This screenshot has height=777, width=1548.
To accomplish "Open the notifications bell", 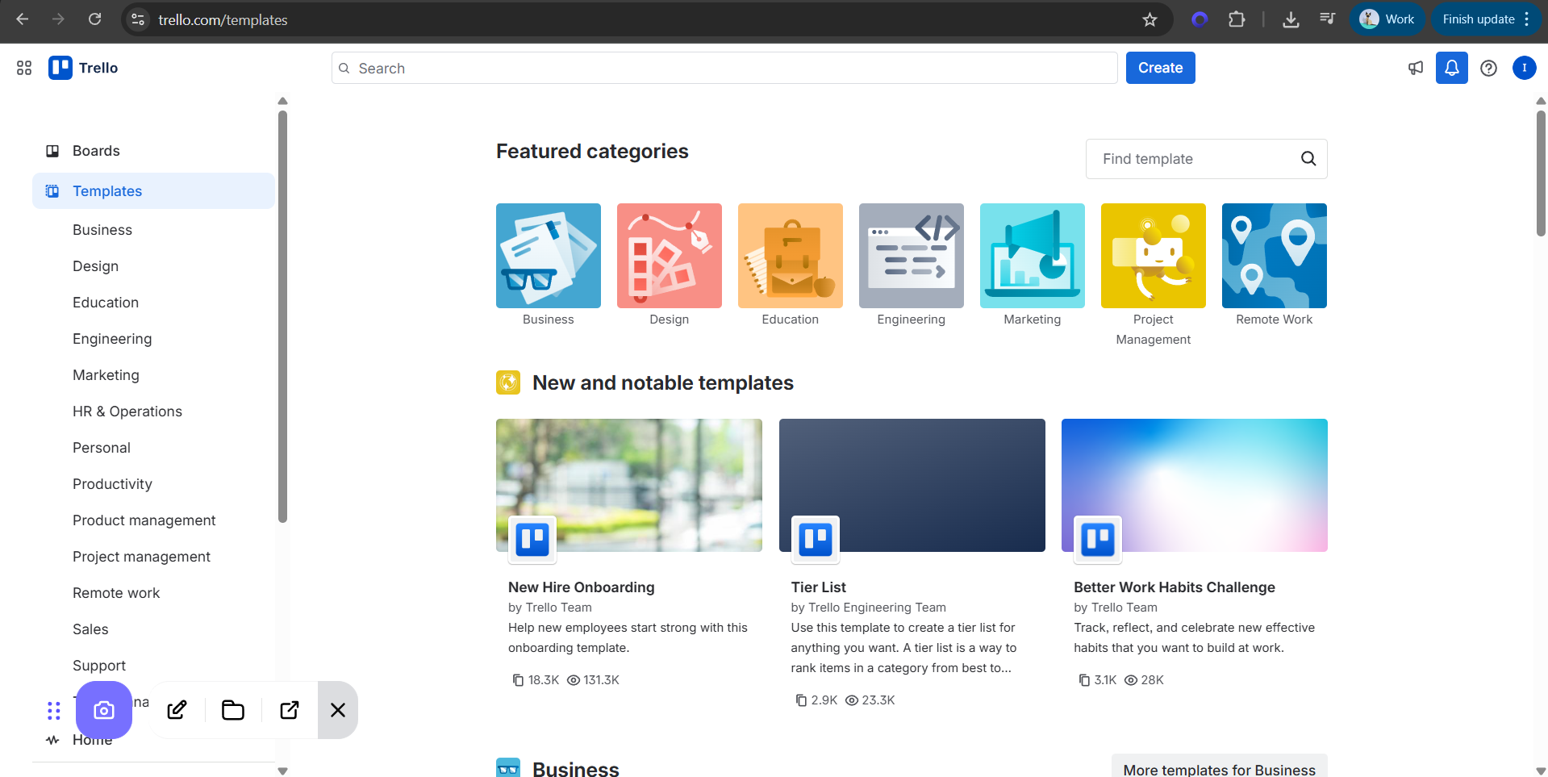I will coord(1451,68).
